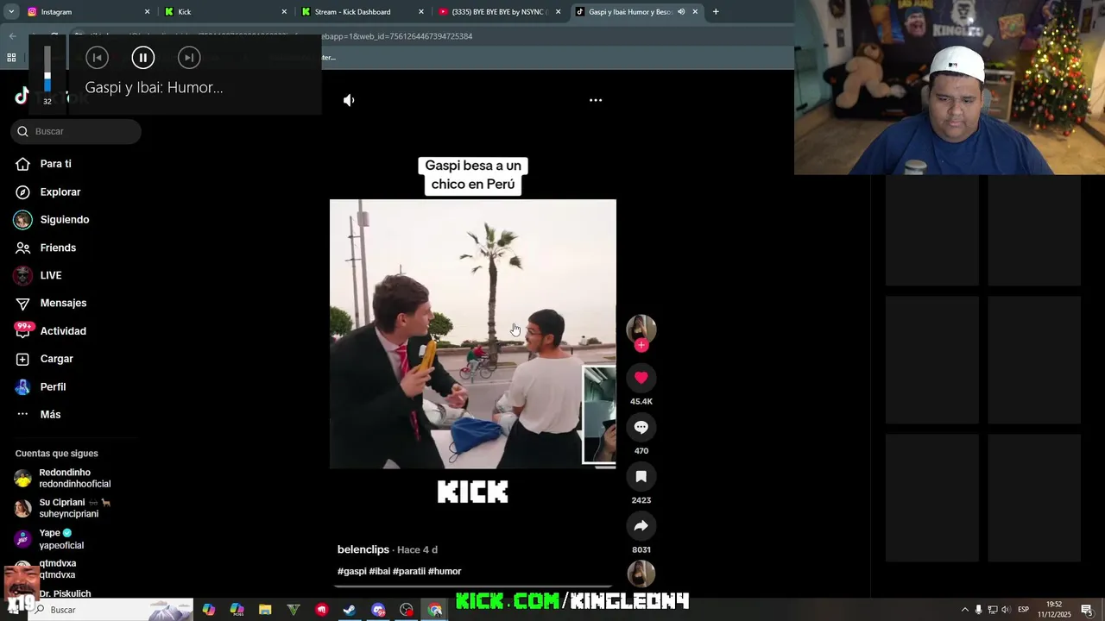Image resolution: width=1105 pixels, height=621 pixels.
Task: Open the Friends section
Action: (57, 248)
